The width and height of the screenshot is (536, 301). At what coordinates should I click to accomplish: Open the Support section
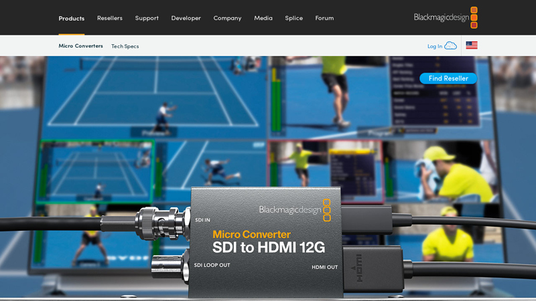pyautogui.click(x=147, y=18)
